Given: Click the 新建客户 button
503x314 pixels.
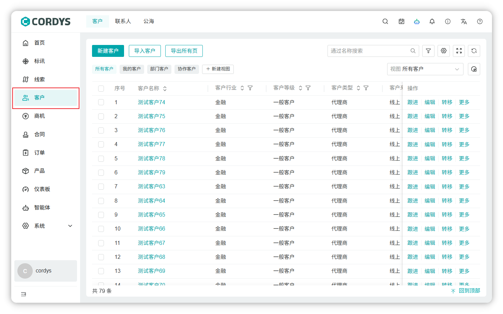Looking at the screenshot, I should [108, 51].
